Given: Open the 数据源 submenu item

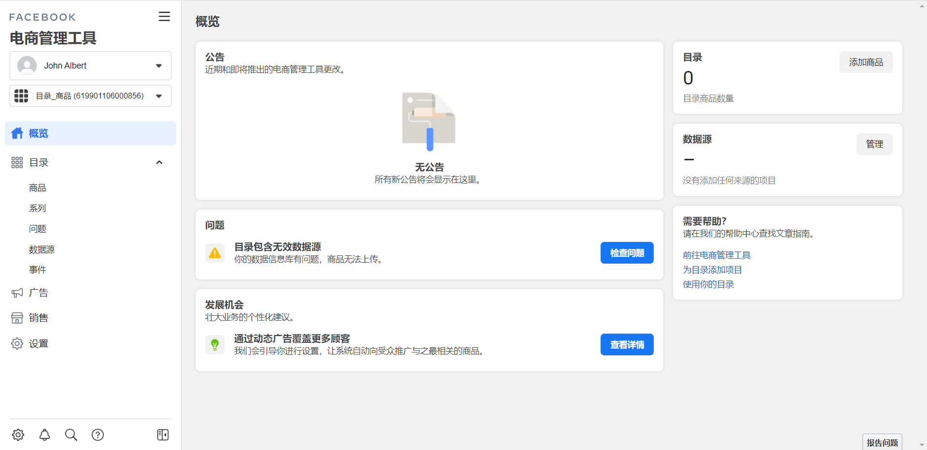Looking at the screenshot, I should 42,250.
